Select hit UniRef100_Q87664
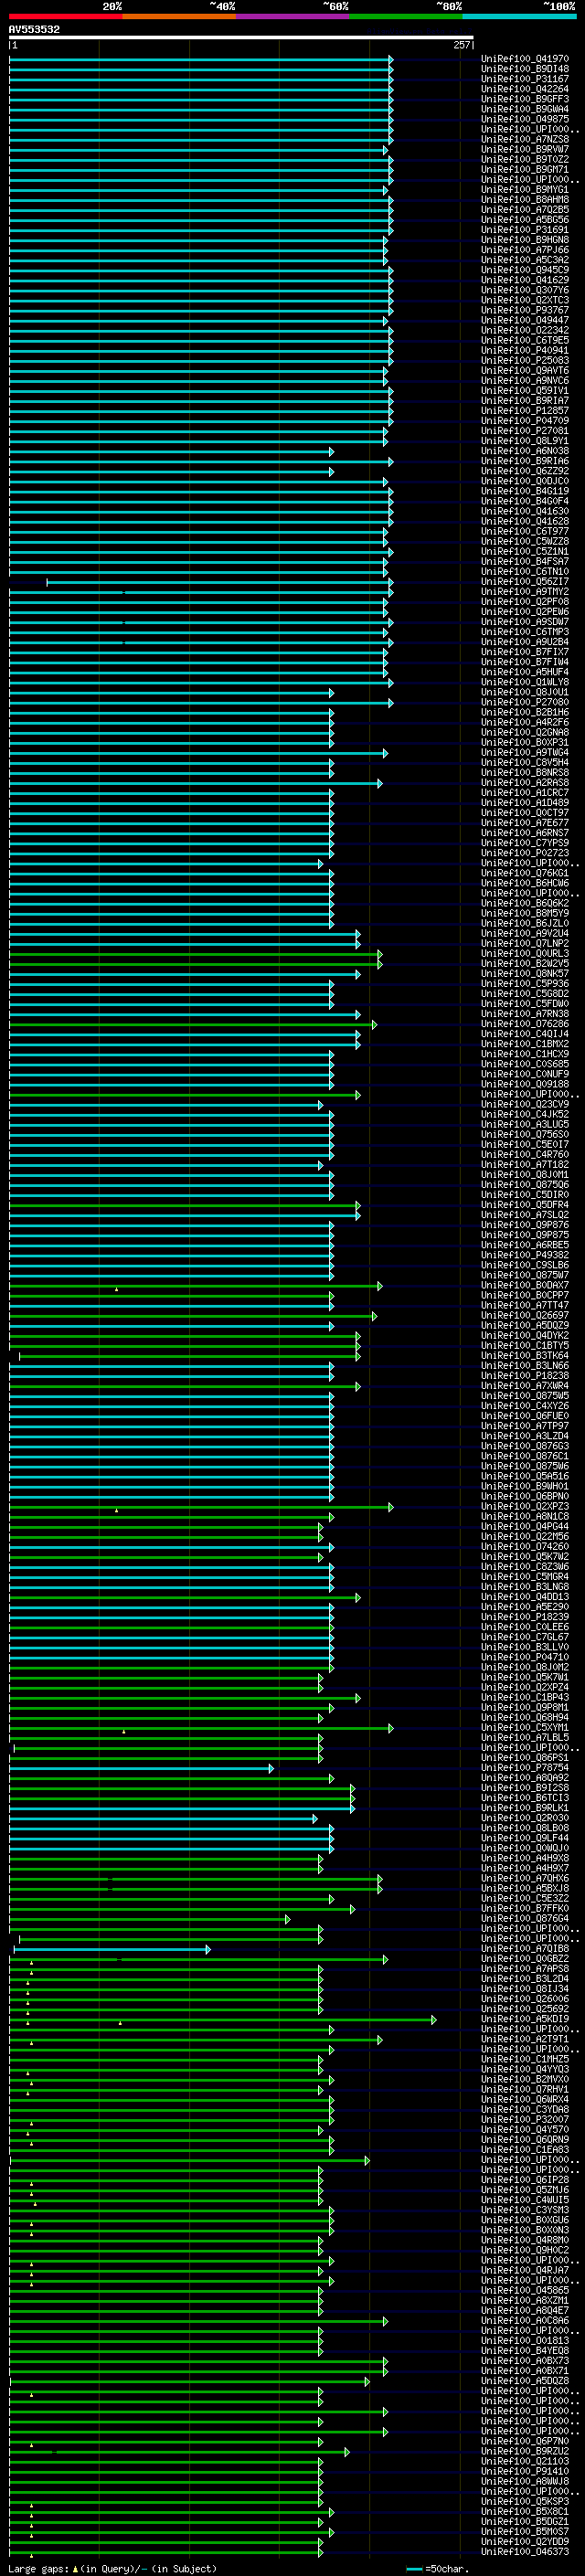The width and height of the screenshot is (585, 2576). coord(525,1918)
